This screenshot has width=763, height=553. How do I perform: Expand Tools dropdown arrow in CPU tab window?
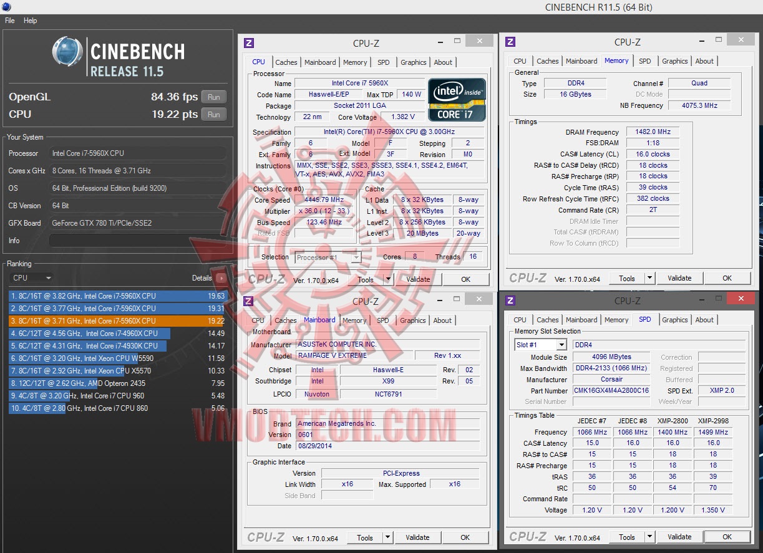pos(388,279)
